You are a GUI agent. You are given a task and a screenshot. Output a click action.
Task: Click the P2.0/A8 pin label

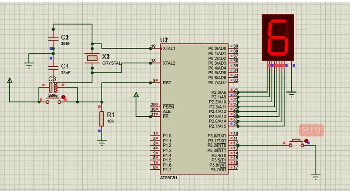[x=219, y=92]
